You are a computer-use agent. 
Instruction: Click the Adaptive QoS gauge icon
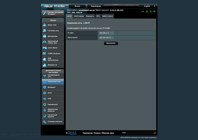pos(45,42)
